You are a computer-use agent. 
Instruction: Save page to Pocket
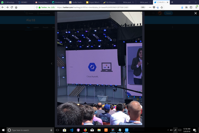tap(154, 7)
